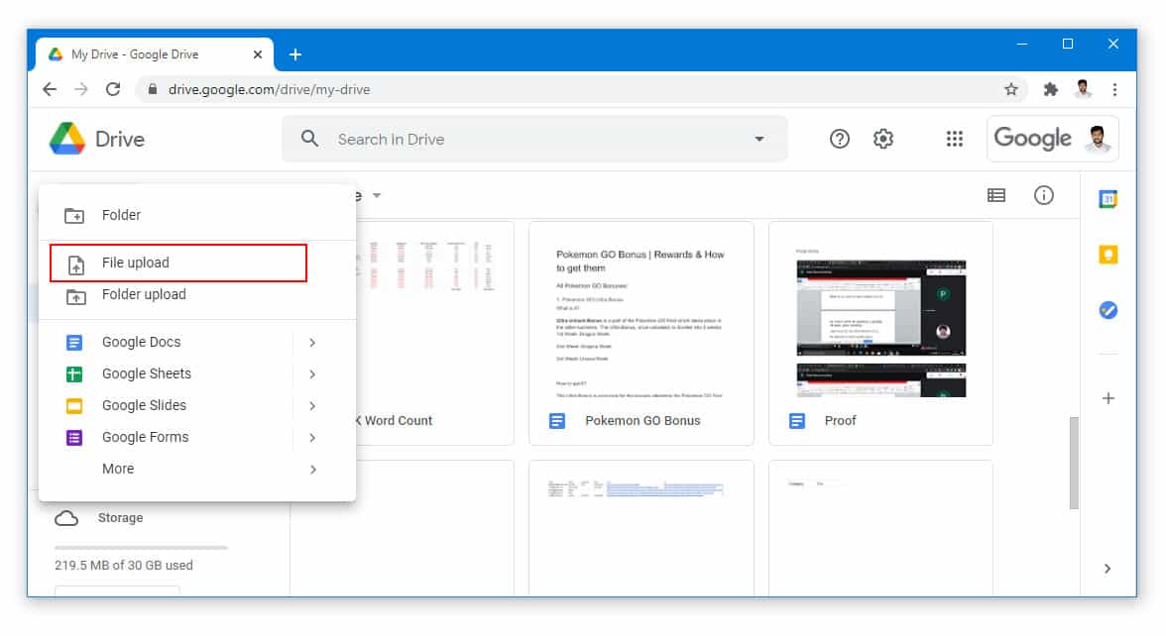Choose Google Docs menu item

click(197, 343)
